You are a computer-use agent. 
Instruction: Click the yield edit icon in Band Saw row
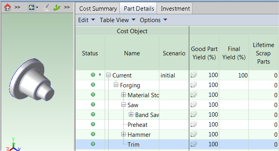point(194,114)
